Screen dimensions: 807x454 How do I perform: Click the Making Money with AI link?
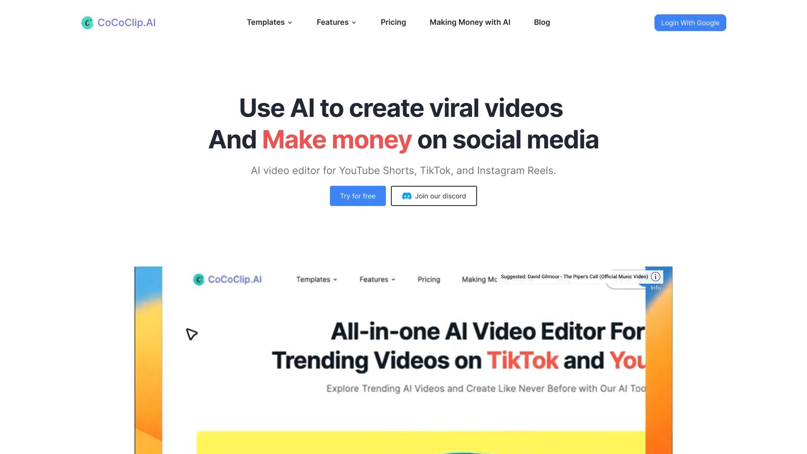470,22
